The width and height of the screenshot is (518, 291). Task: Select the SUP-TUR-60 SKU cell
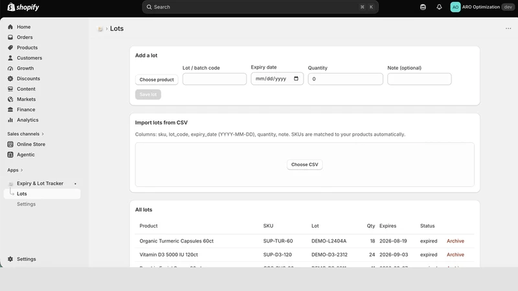click(x=278, y=241)
